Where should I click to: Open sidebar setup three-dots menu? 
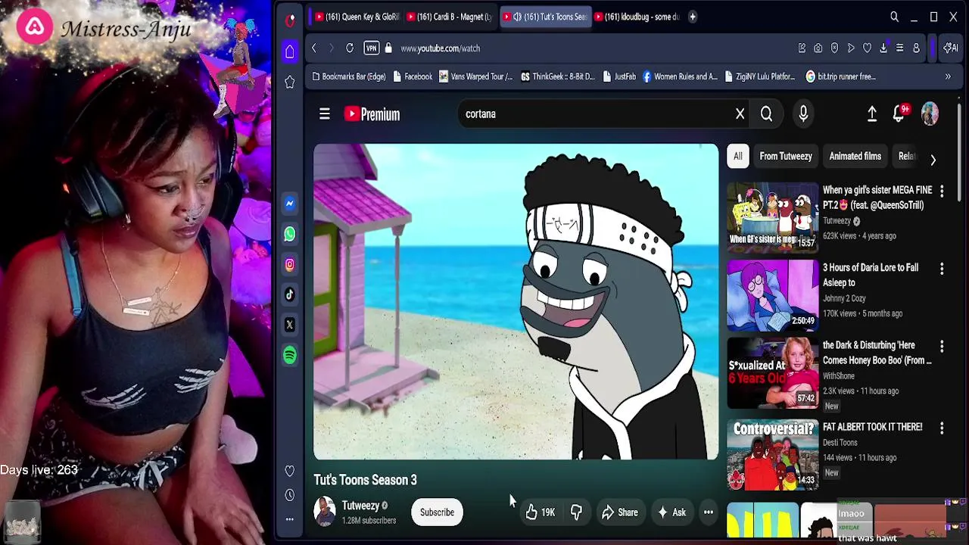290,519
